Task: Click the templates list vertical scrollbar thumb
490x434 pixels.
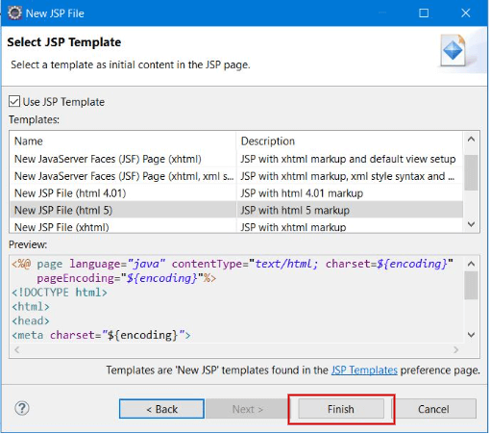Action: point(471,172)
